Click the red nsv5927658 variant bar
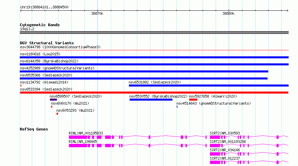The height and width of the screenshot is (166, 298). (x=193, y=100)
